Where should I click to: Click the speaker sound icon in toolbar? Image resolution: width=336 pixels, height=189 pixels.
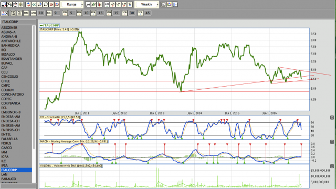coord(21,4)
